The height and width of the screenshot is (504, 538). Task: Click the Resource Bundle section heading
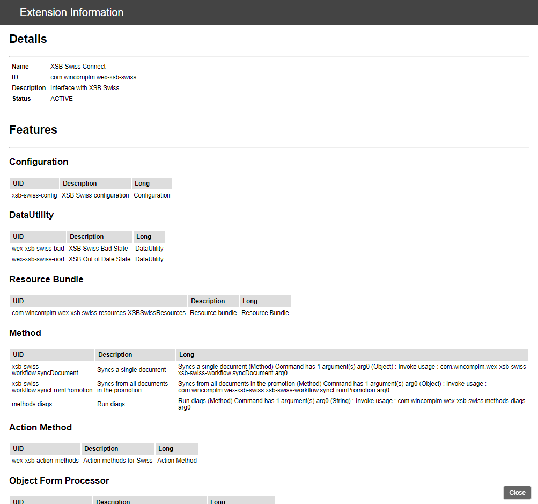pos(46,279)
